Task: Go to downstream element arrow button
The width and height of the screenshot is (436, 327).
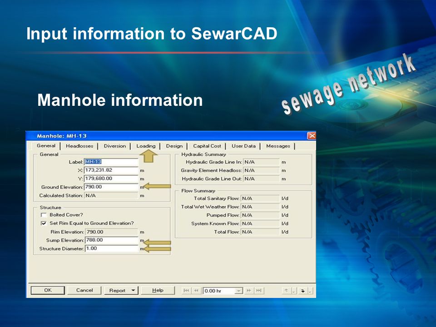Action: 303,291
